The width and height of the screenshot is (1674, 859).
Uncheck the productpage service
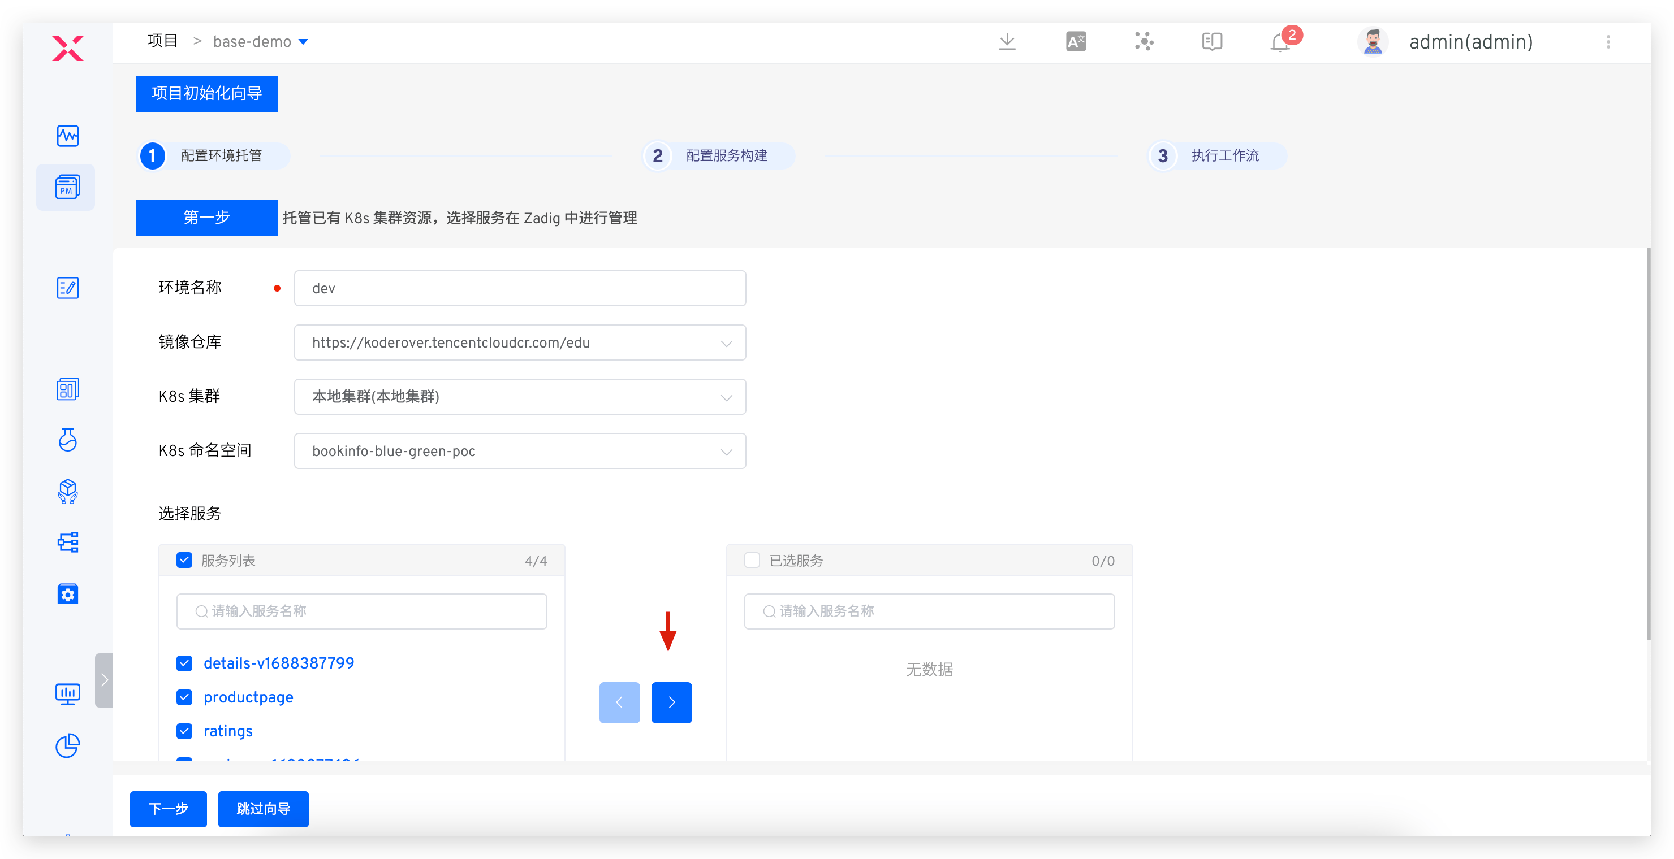coord(184,697)
